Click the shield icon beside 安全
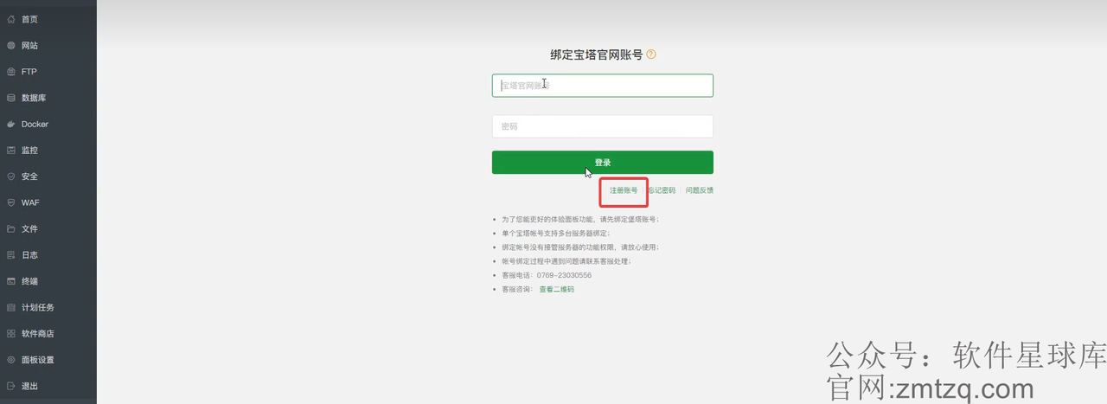 [x=11, y=176]
